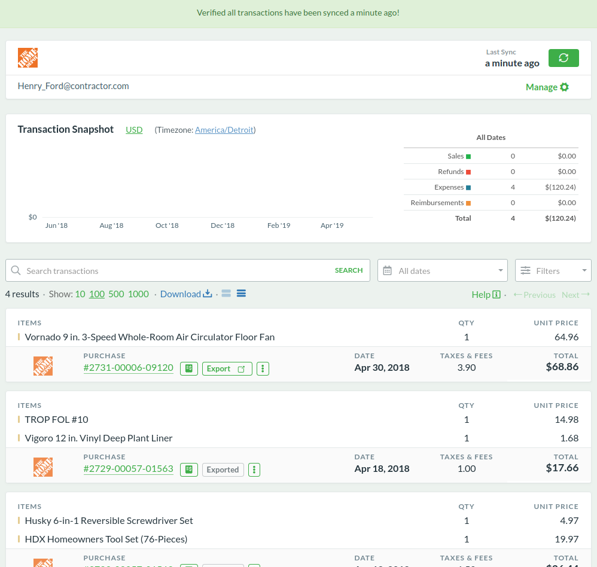Click receipt icon for purchase #2731-00006-09120
The image size is (597, 567).
tap(188, 368)
